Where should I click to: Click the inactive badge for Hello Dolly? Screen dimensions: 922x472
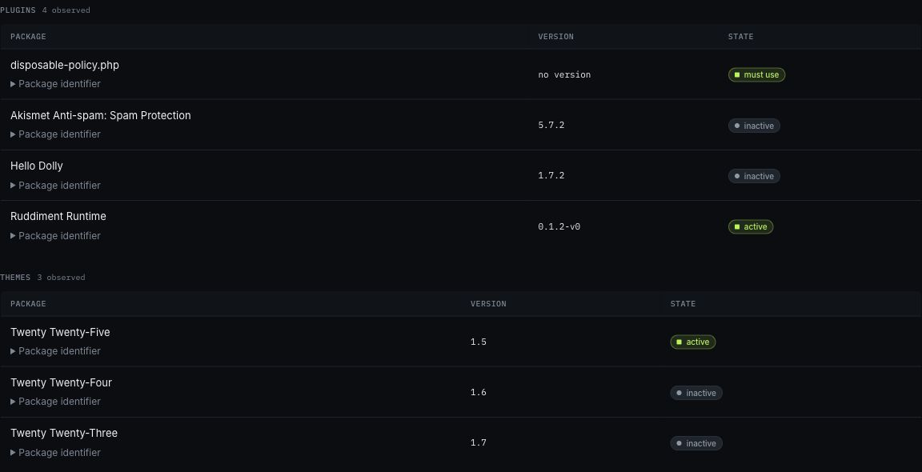point(754,176)
